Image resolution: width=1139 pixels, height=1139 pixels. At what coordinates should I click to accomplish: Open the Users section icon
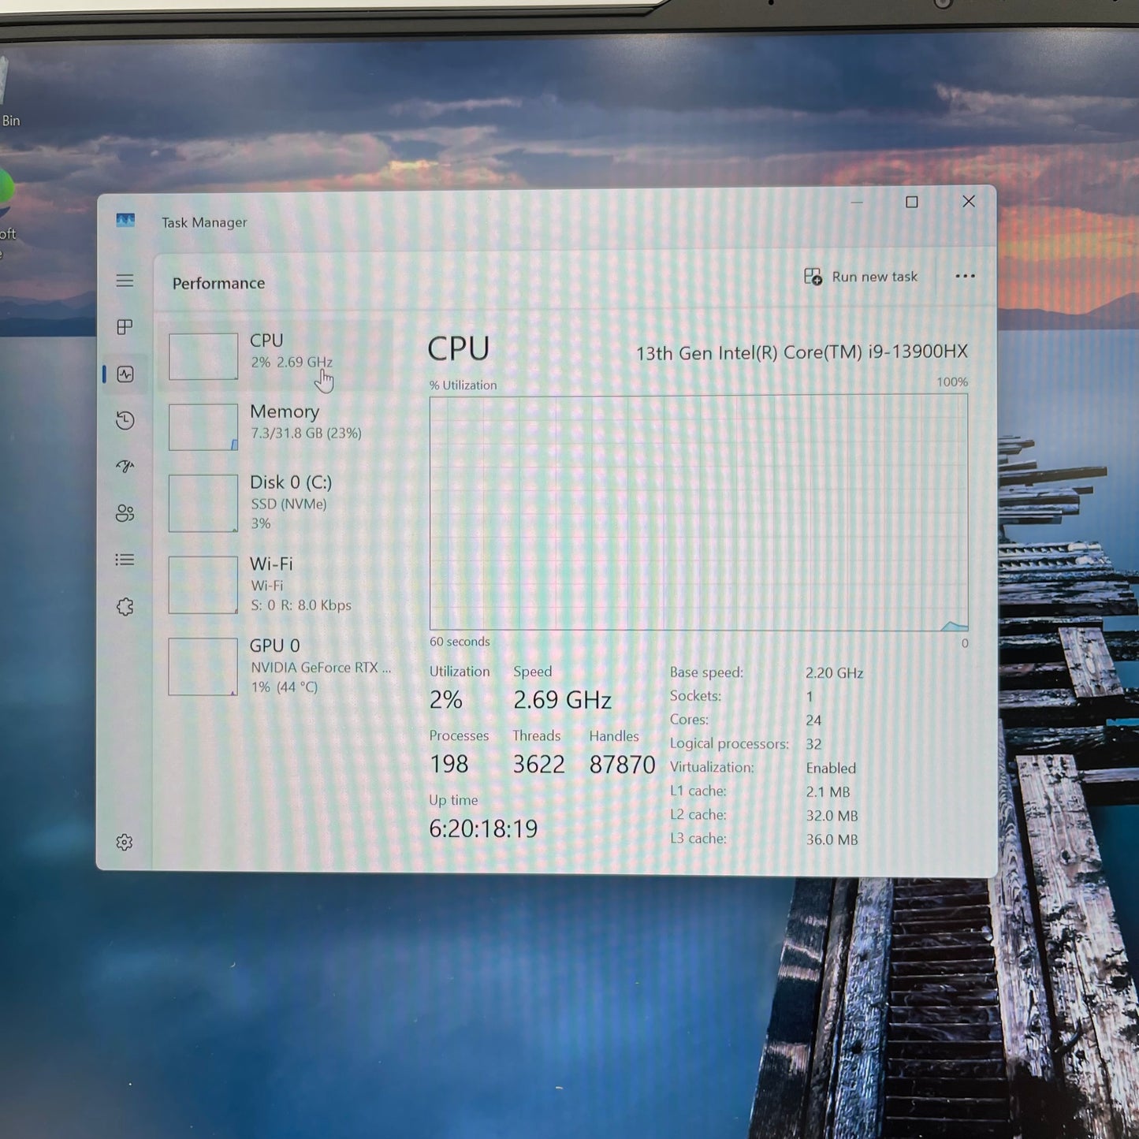pyautogui.click(x=125, y=513)
